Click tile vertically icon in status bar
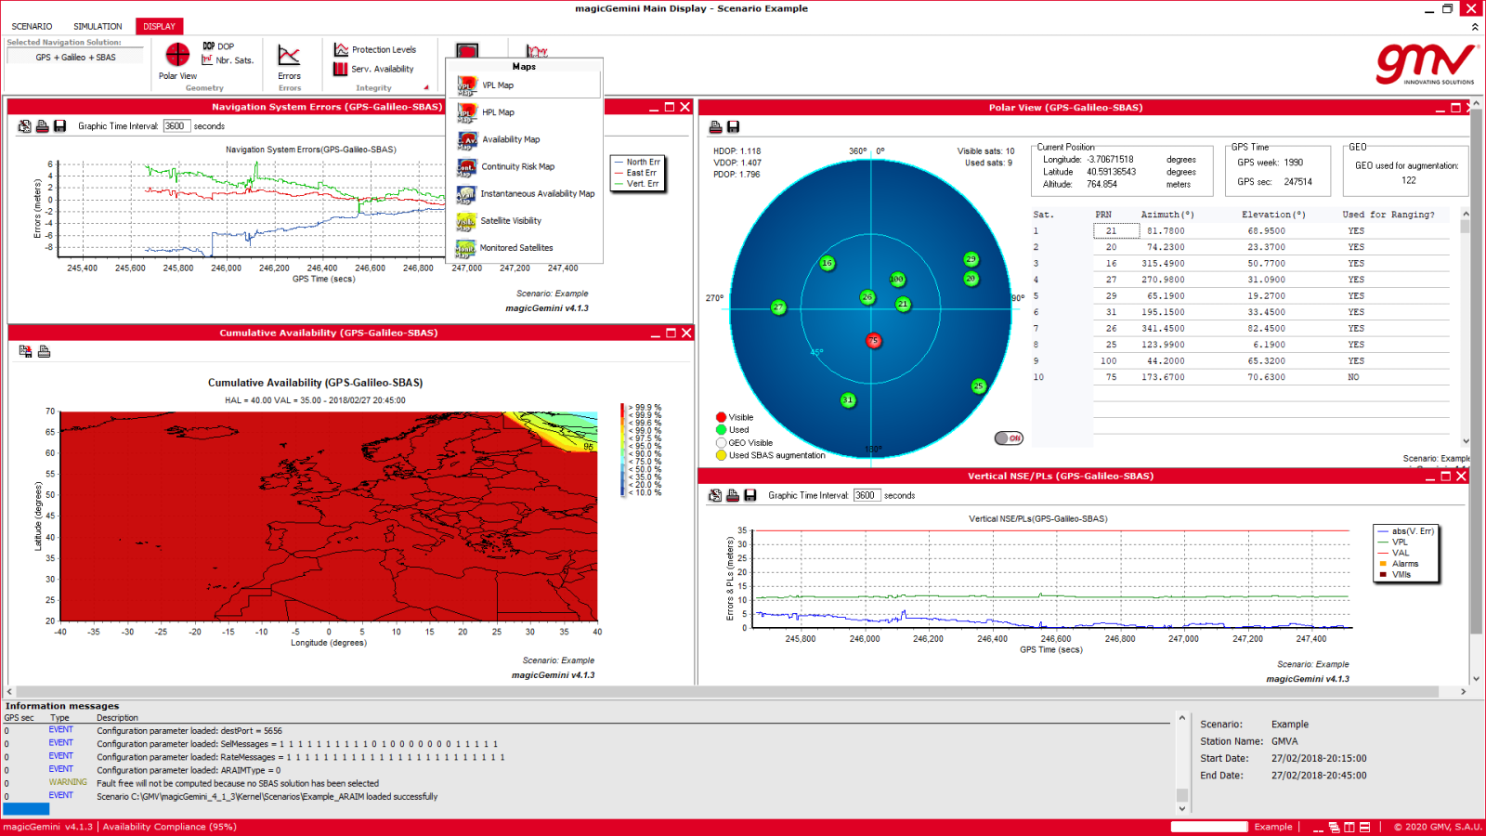The width and height of the screenshot is (1486, 836). [x=1349, y=827]
